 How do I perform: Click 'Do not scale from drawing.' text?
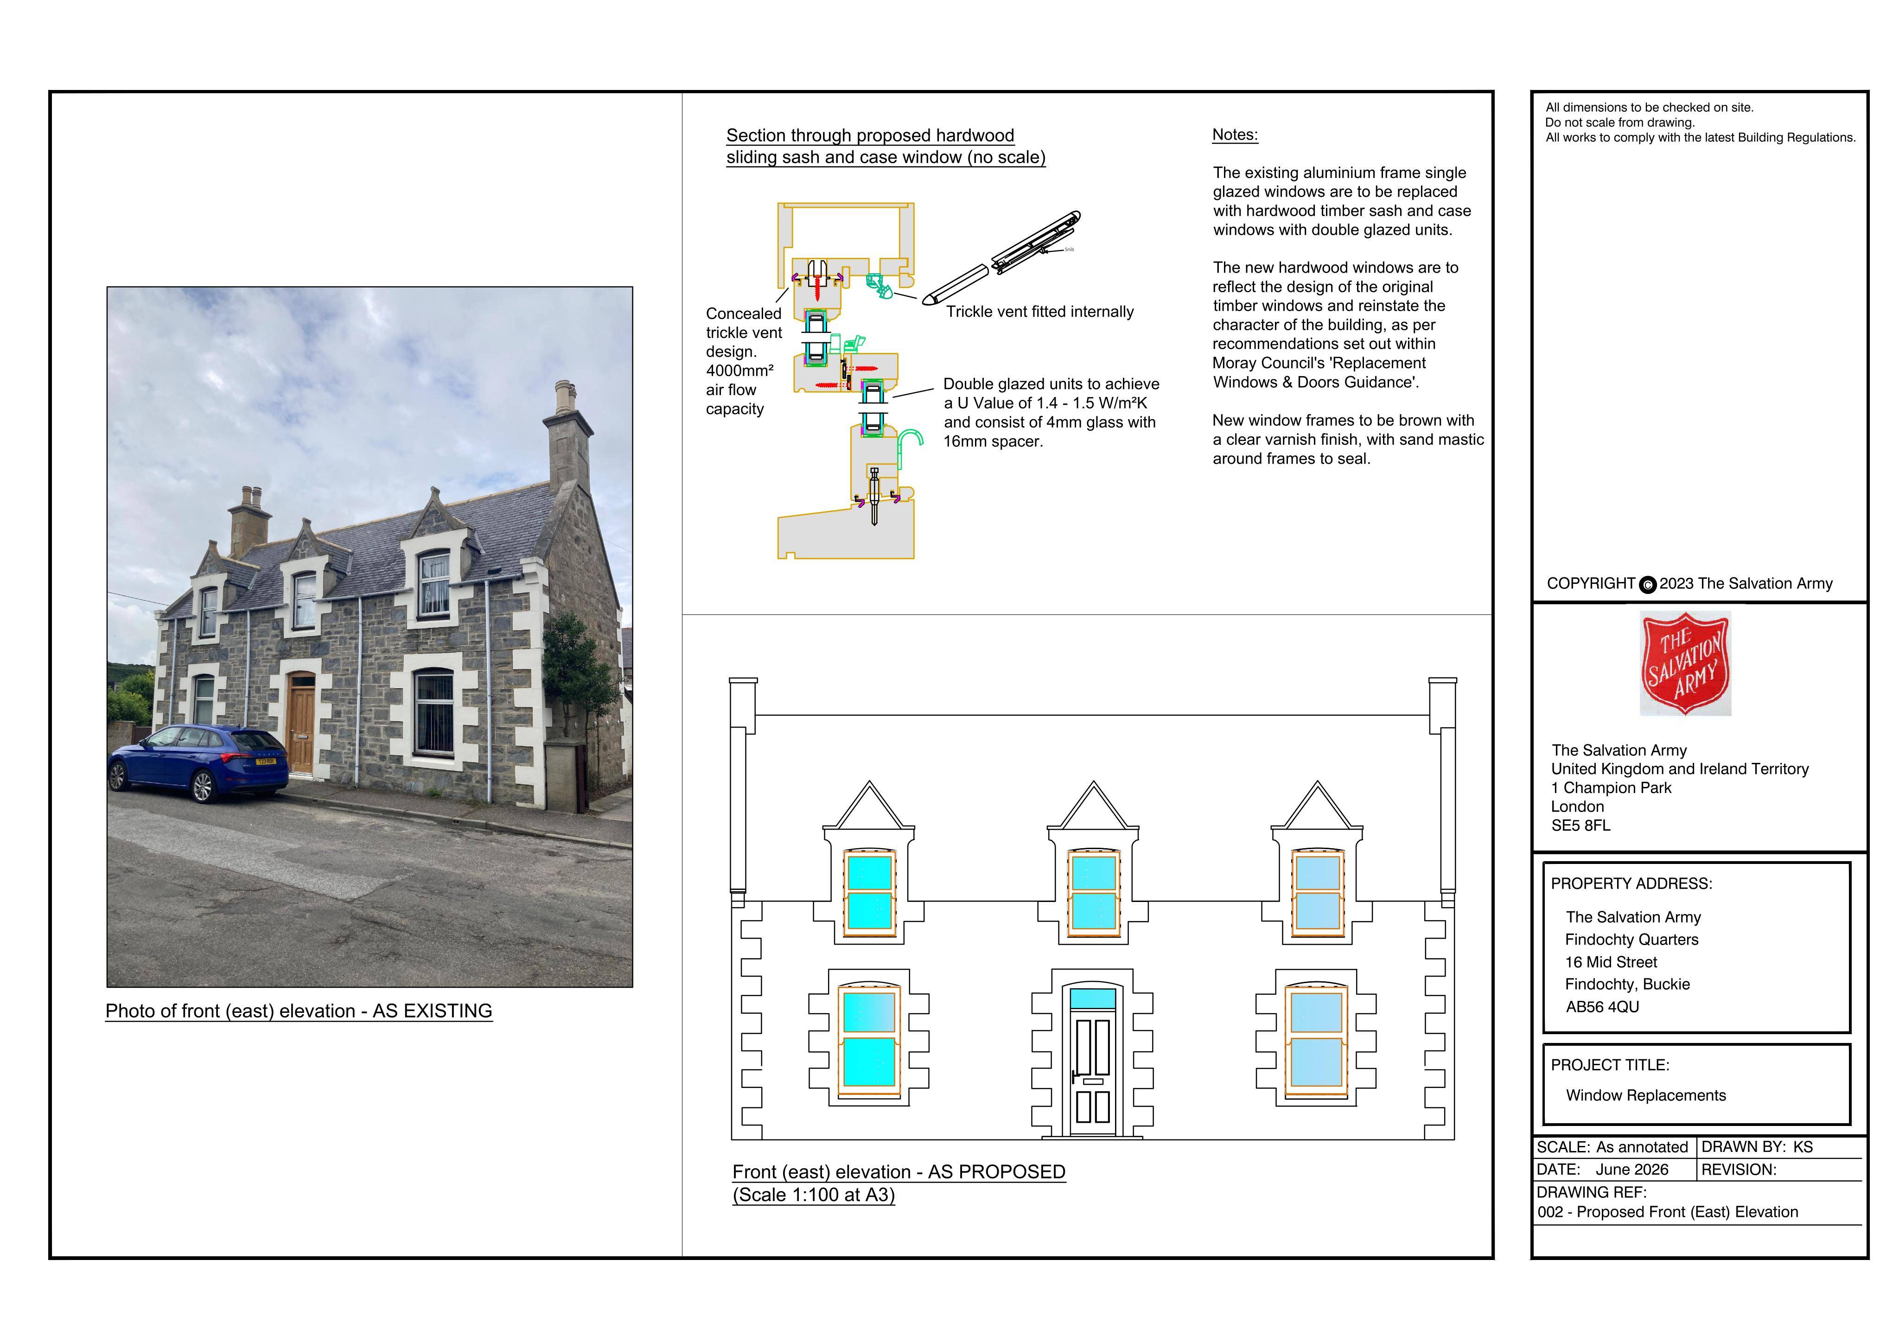pyautogui.click(x=1619, y=122)
